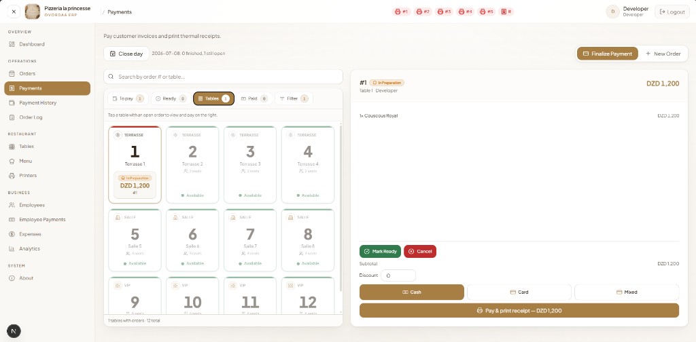Switch to the To pay tab
Image resolution: width=696 pixels, height=342 pixels.
tap(128, 99)
